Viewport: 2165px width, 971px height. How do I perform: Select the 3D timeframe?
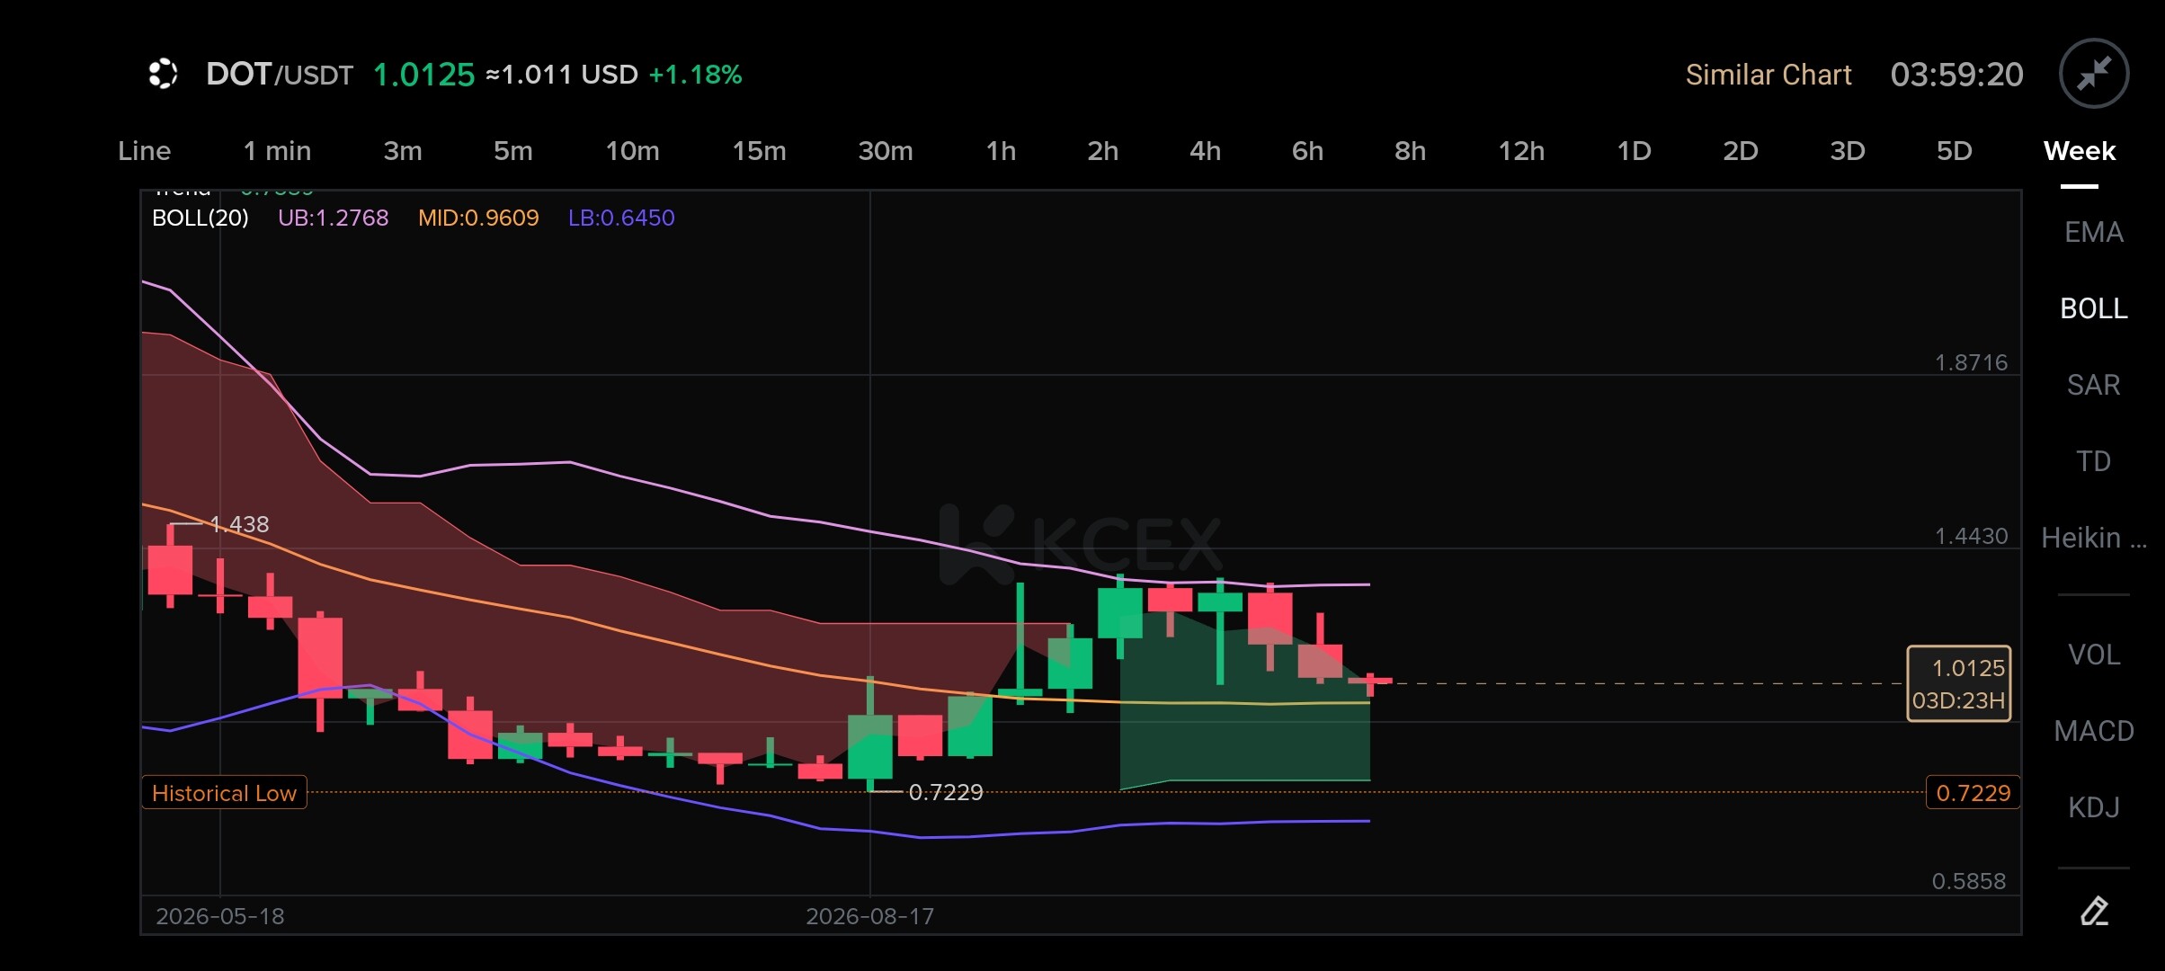[x=1847, y=150]
